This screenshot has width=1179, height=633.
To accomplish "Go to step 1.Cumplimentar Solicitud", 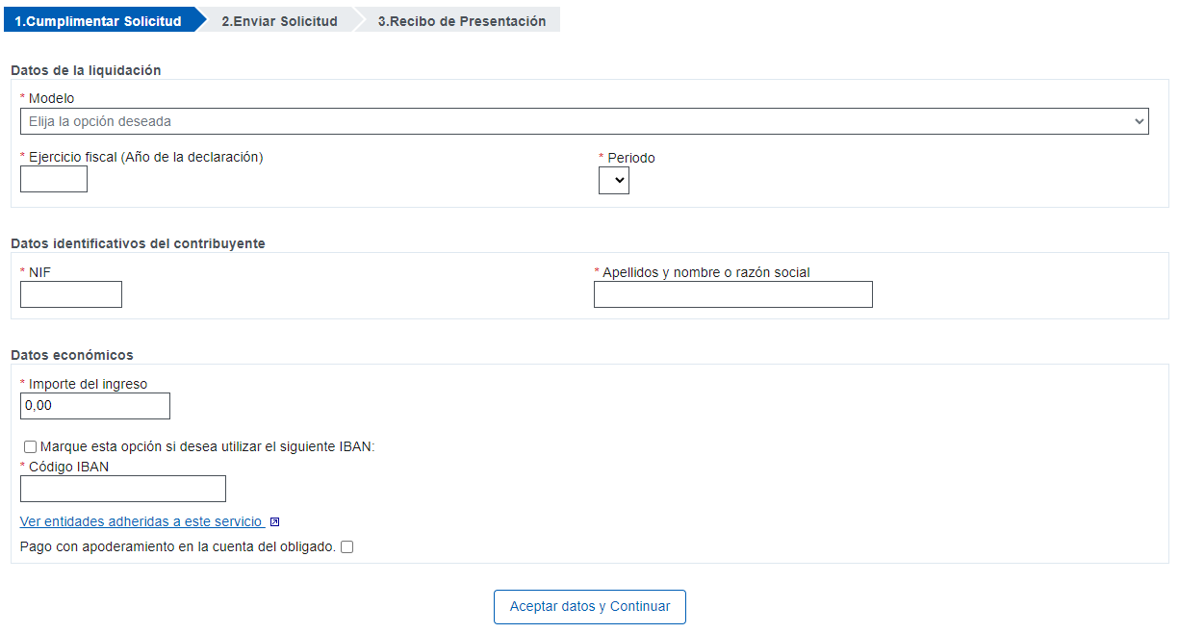I will tap(98, 21).
